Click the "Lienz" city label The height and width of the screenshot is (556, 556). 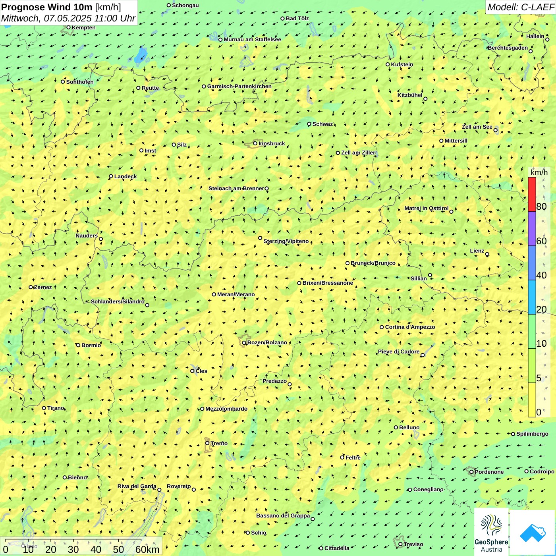477,251
